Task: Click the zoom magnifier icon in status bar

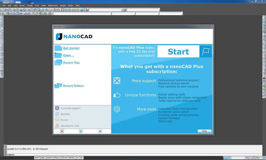Action: tap(250, 158)
